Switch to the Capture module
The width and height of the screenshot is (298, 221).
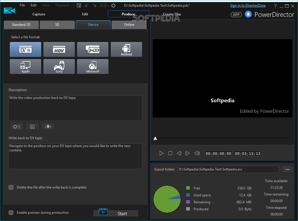(x=39, y=14)
